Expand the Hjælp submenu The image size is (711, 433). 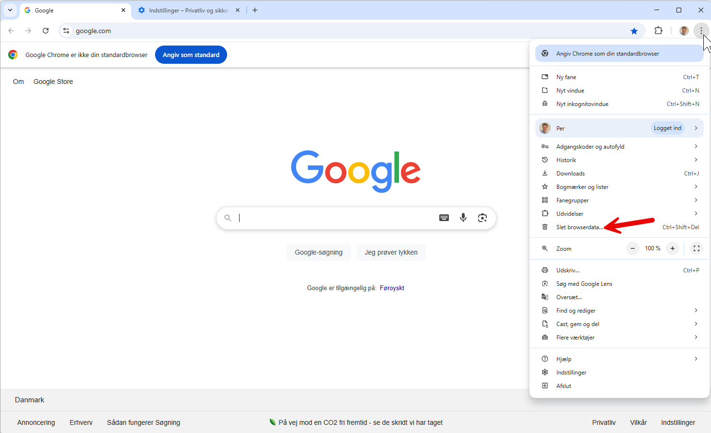click(619, 359)
